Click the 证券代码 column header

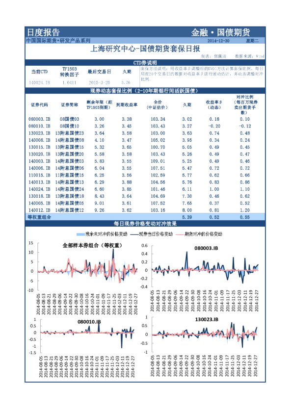[39, 105]
